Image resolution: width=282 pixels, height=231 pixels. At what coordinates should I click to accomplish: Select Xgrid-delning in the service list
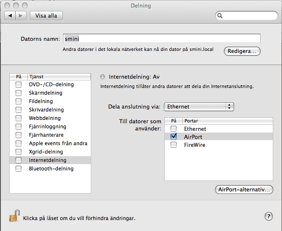[46, 152]
